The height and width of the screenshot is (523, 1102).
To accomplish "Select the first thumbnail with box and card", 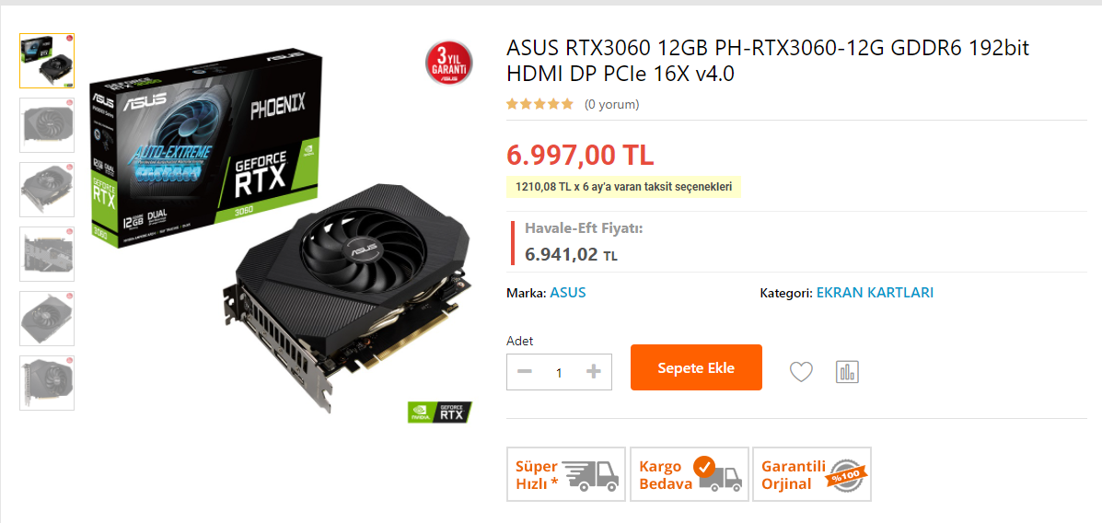I will click(x=47, y=61).
